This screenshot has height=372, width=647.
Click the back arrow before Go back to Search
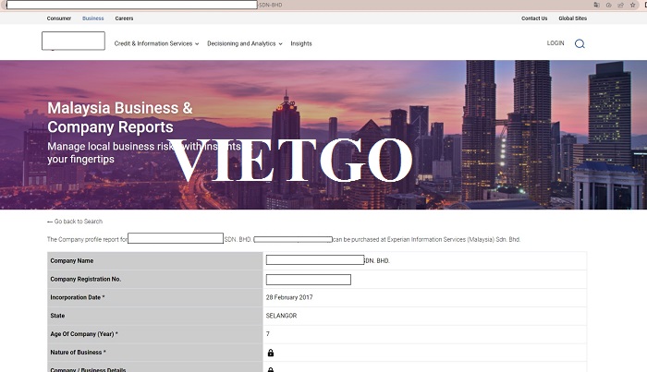tap(50, 222)
